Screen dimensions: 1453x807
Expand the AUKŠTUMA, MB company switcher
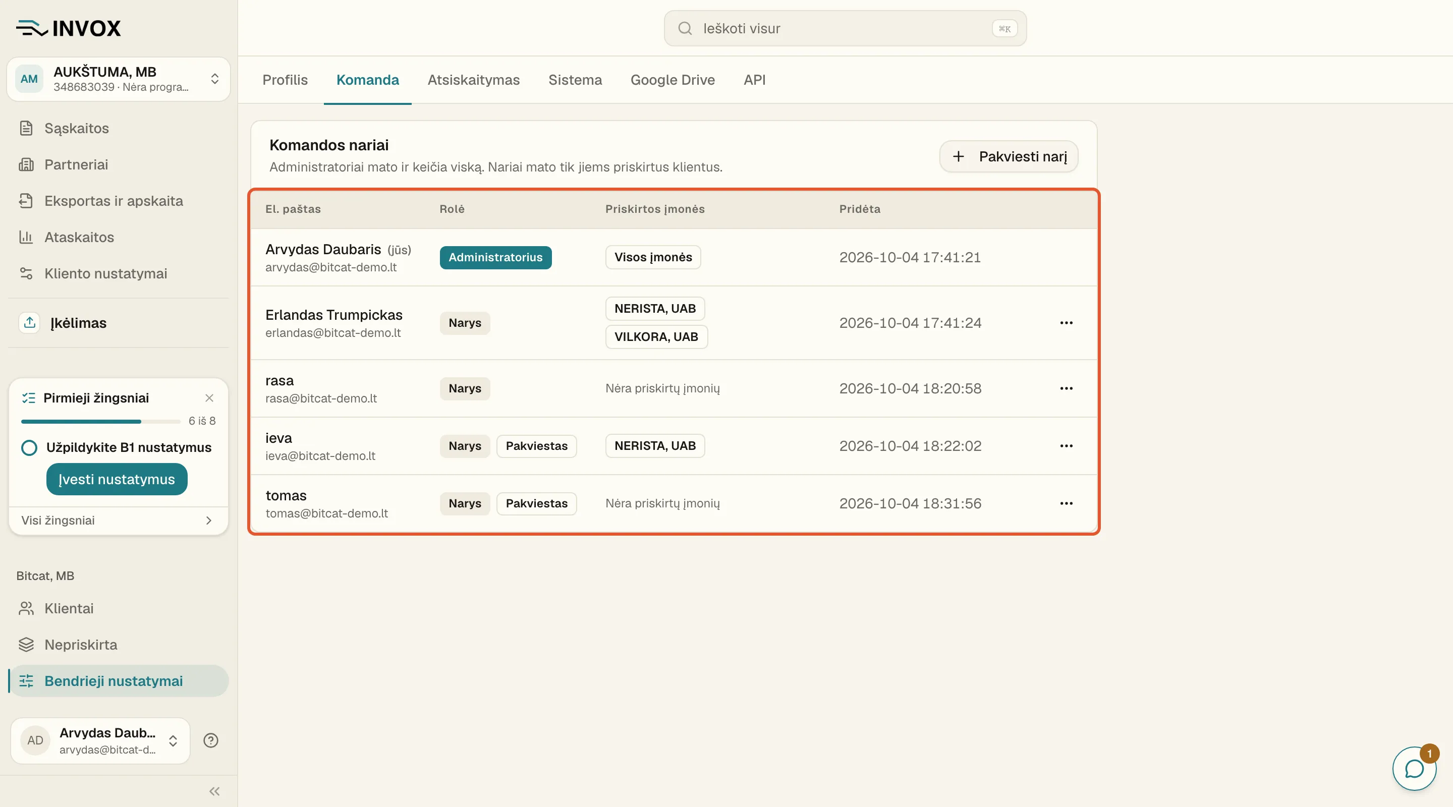(119, 79)
